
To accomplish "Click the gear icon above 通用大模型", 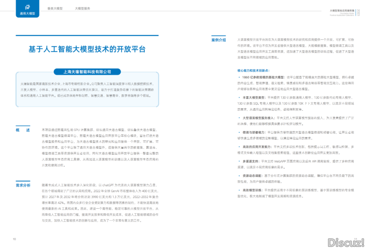I will pos(27,7).
